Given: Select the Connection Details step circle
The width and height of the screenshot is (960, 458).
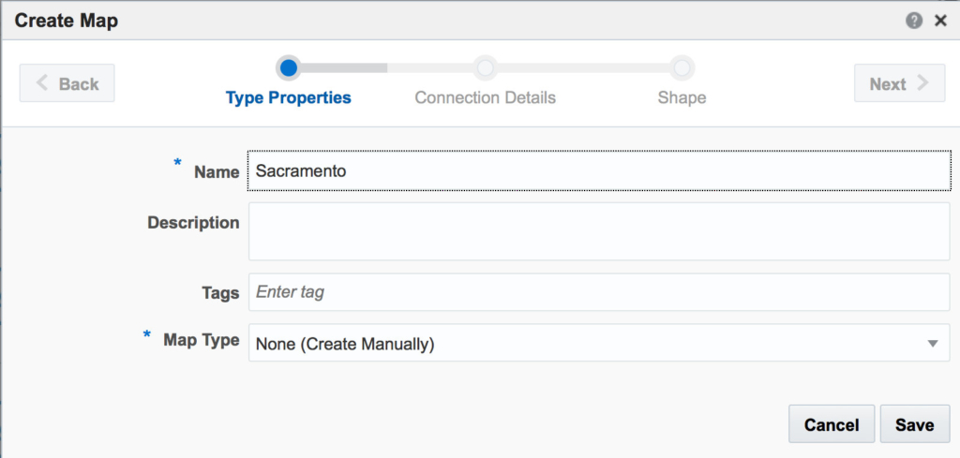Looking at the screenshot, I should (x=485, y=67).
